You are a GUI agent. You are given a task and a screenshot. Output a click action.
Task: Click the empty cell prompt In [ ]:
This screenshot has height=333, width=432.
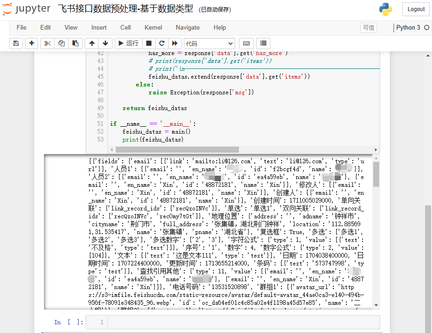coord(69,322)
